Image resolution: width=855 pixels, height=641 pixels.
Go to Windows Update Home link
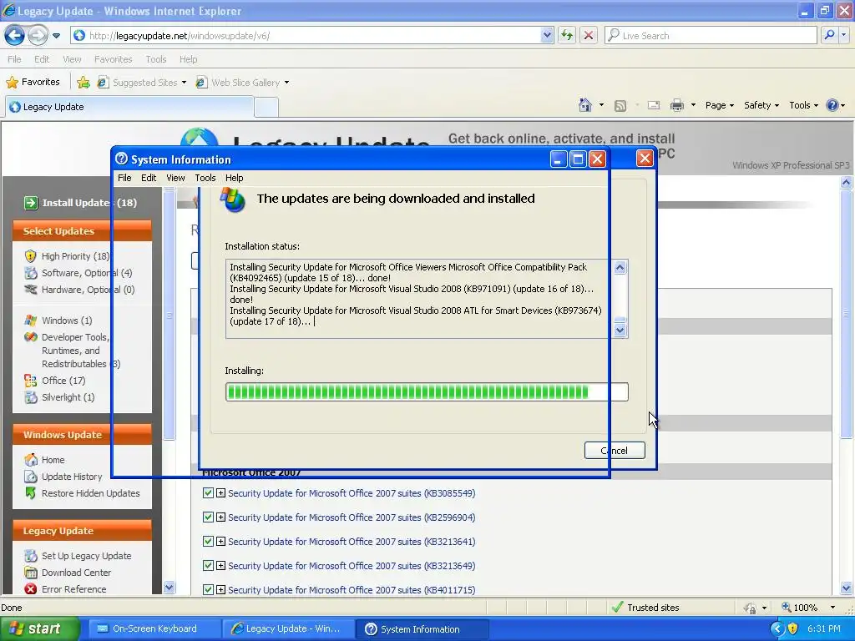point(53,460)
